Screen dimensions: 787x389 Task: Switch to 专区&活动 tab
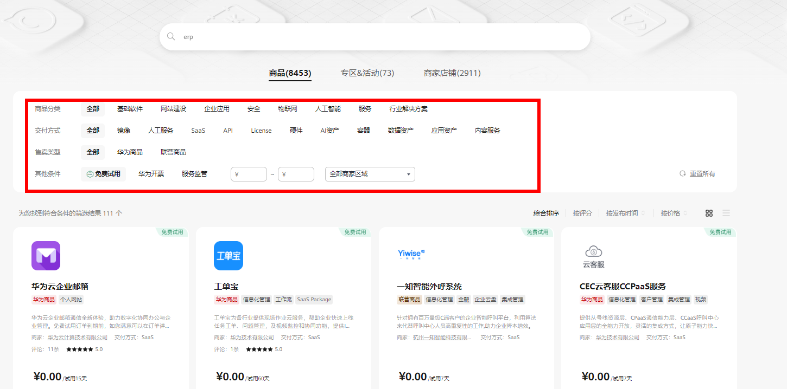point(367,73)
